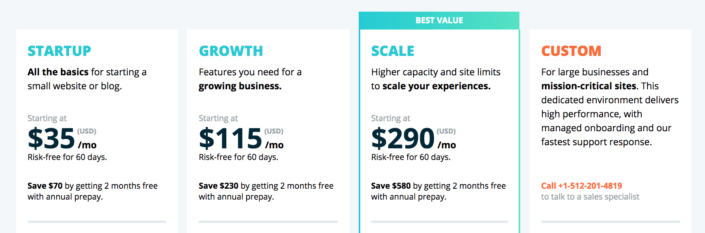
Task: Click 'Save $230' annual prepay text
Action: (x=219, y=186)
